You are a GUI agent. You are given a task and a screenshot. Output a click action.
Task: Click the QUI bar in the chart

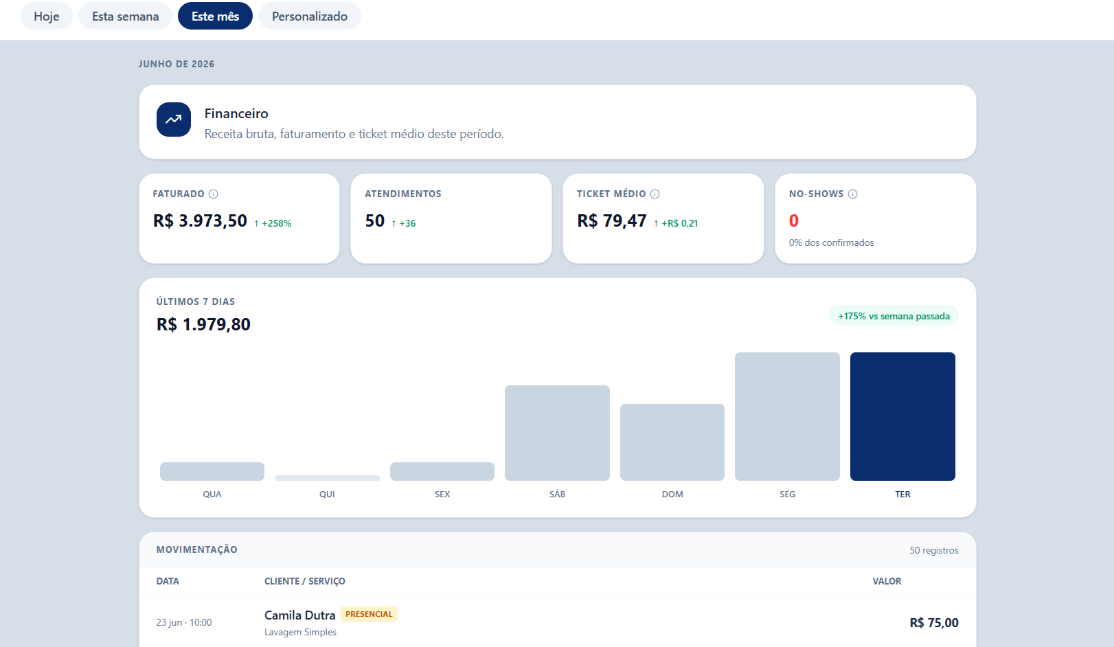point(327,478)
